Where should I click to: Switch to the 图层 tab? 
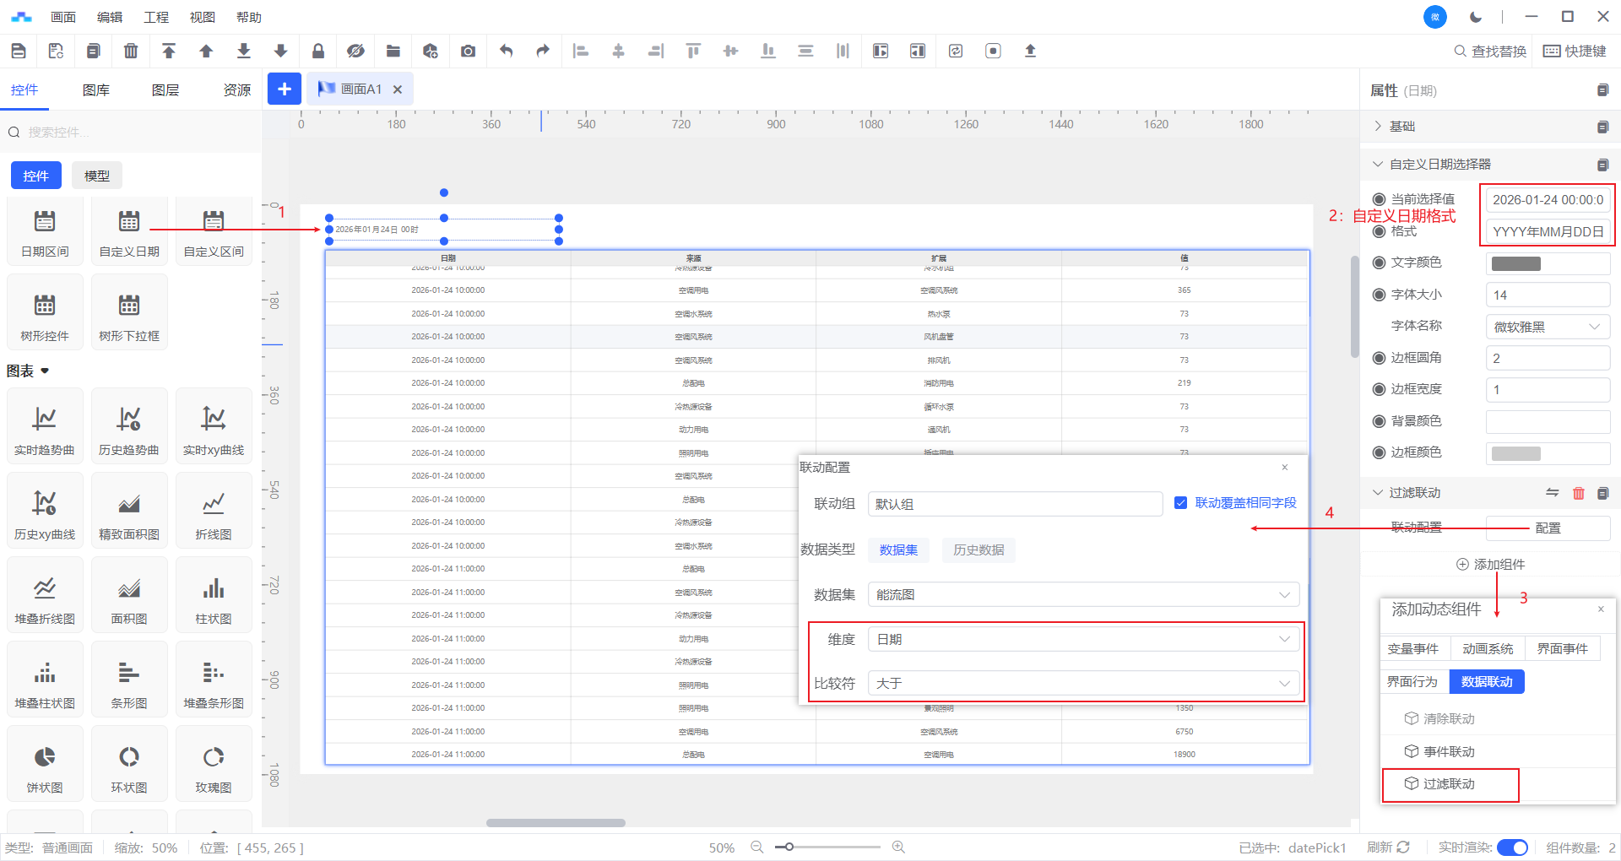click(165, 90)
